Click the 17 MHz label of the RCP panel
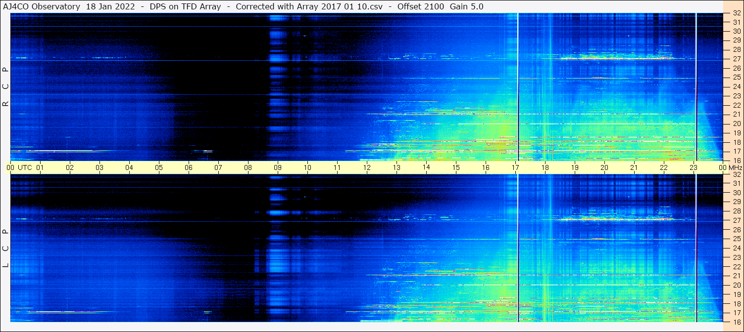Viewport: 744px width, 332px height. pos(736,151)
